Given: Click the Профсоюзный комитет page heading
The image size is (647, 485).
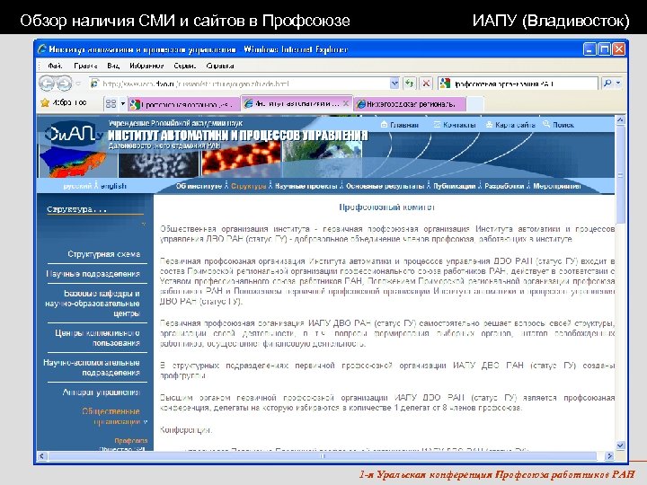Looking at the screenshot, I should pyautogui.click(x=386, y=207).
